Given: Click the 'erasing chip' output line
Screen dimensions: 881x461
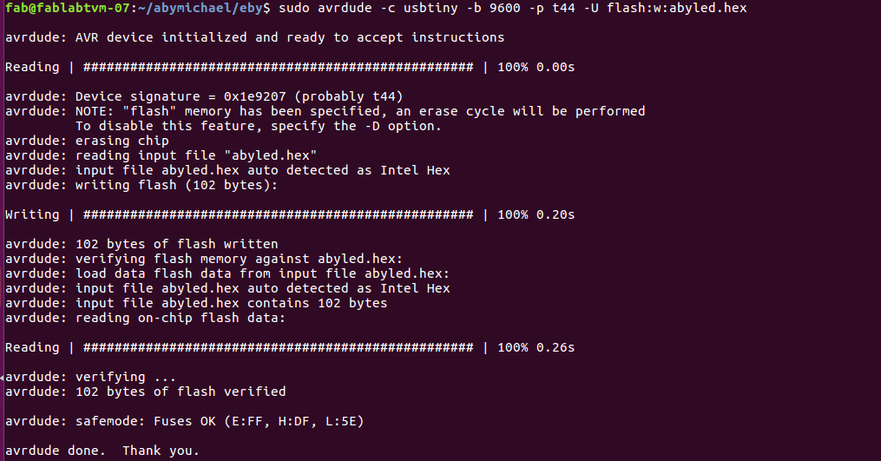Looking at the screenshot, I should click(x=87, y=141).
